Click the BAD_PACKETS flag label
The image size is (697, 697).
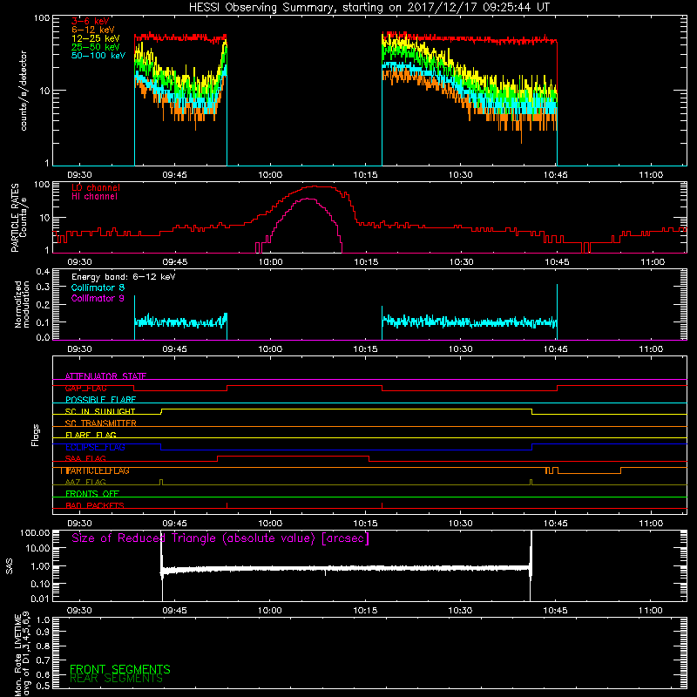tap(95, 505)
